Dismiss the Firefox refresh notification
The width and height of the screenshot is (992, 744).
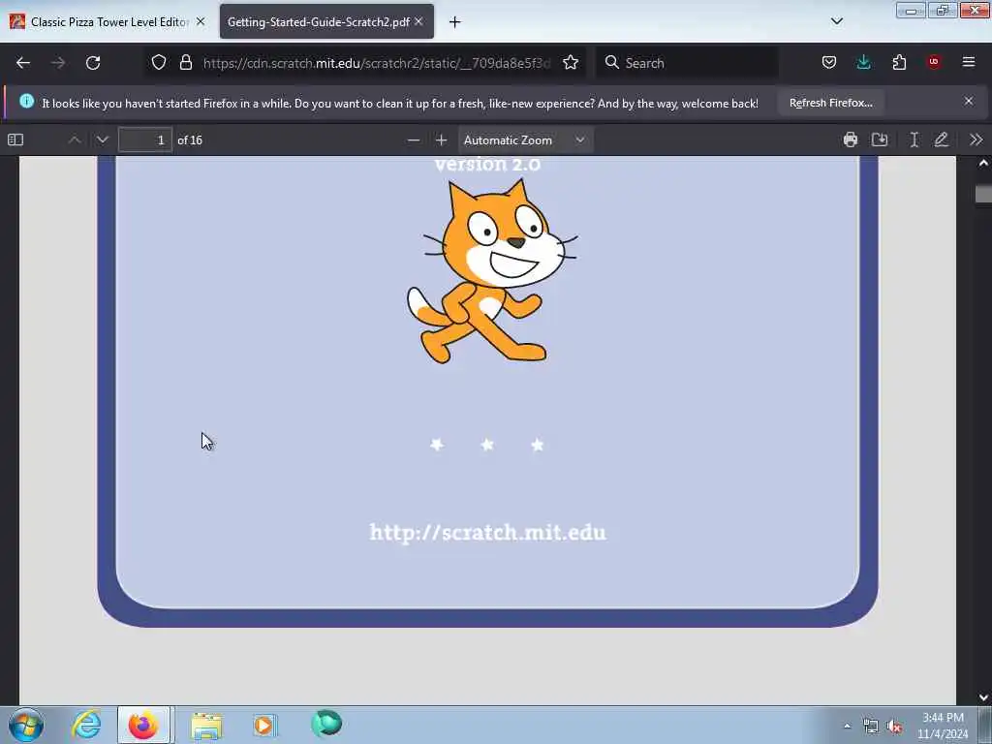(969, 101)
